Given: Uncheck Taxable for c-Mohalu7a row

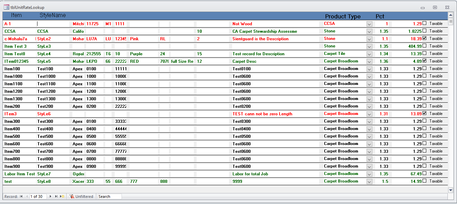Looking at the screenshot, I should point(425,39).
